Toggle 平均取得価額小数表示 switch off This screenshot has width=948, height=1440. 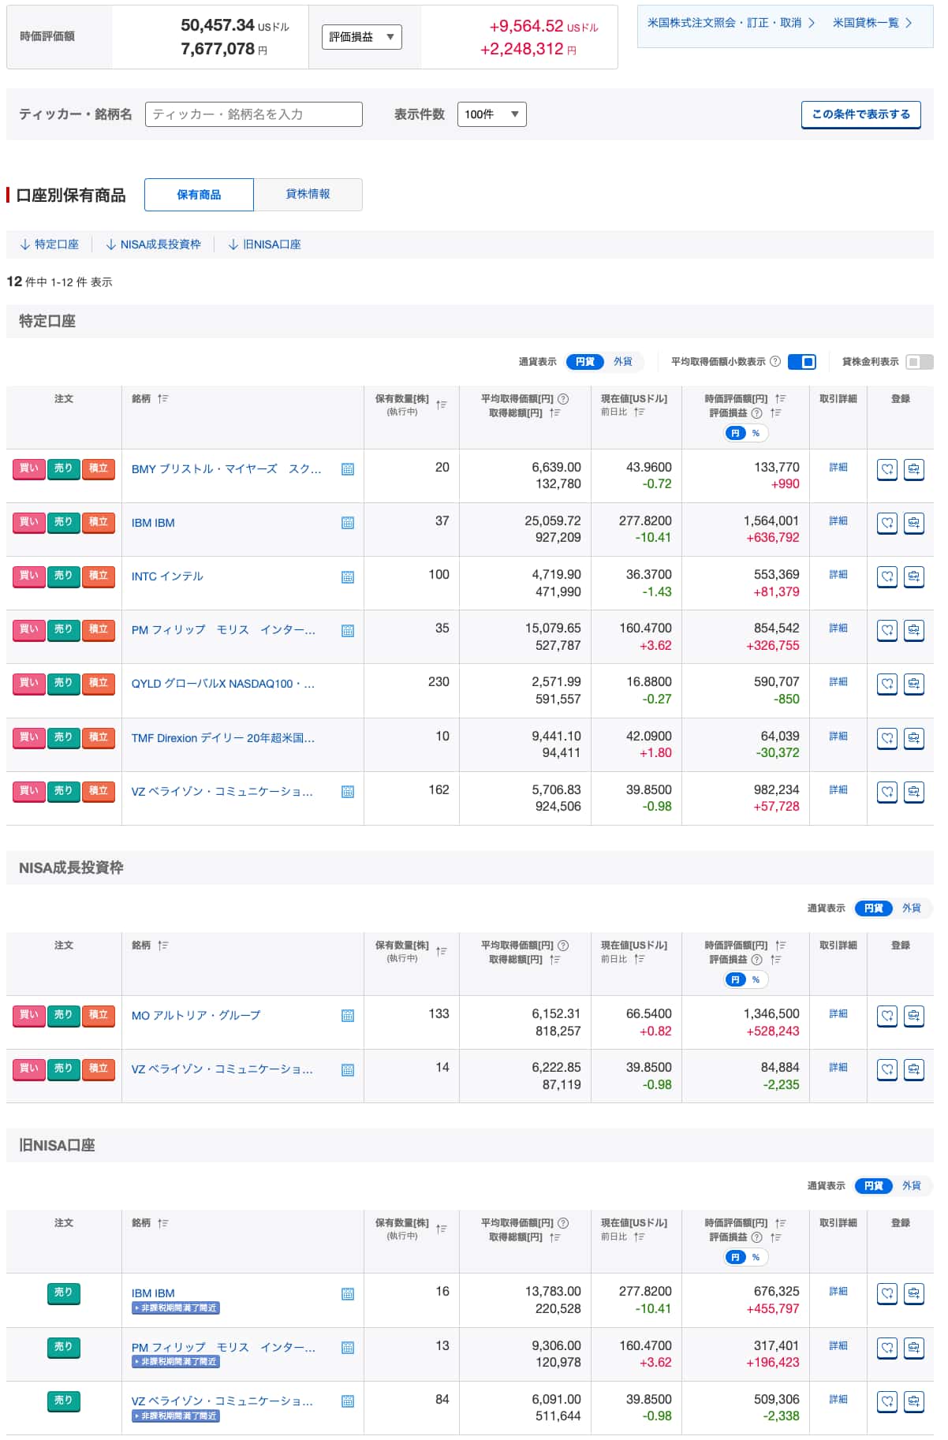point(801,362)
